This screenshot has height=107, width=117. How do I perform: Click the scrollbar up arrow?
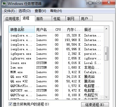tap(106, 29)
